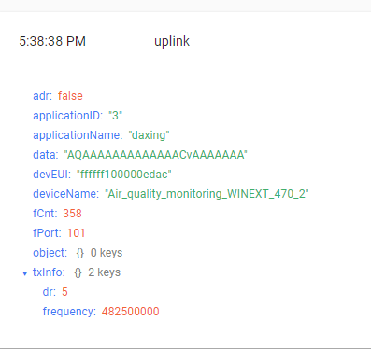Click the braces icon beside txInfo
The height and width of the screenshot is (349, 371).
[78, 272]
